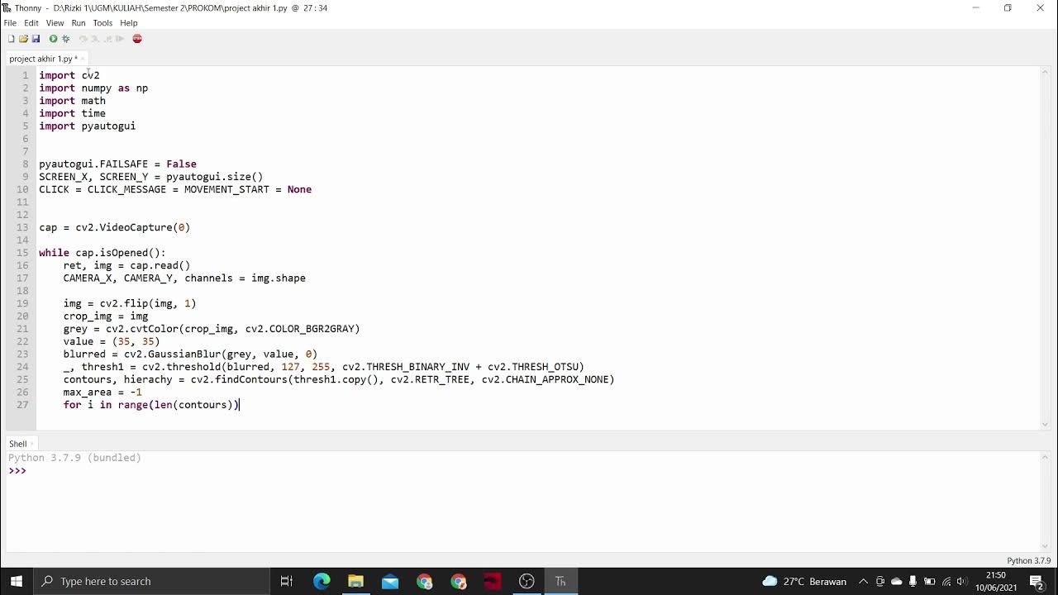Open the Run menu
This screenshot has height=595, width=1058.
pyautogui.click(x=79, y=23)
